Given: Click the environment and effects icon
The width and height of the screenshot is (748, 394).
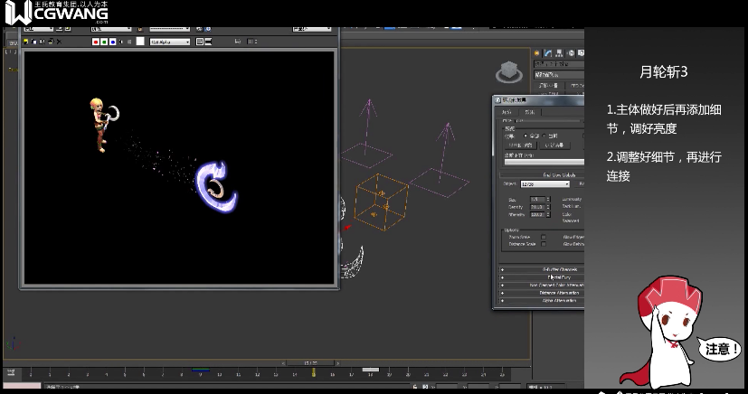Looking at the screenshot, I should tap(208, 29).
